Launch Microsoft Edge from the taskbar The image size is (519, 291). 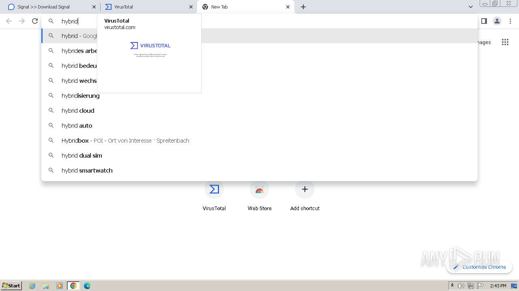87,286
